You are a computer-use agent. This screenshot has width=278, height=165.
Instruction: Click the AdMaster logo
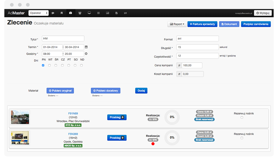pos(16,13)
